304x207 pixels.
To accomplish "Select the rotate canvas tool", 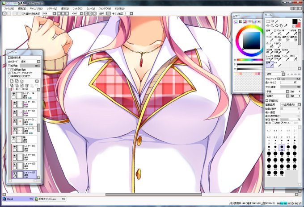I will click(277, 26).
